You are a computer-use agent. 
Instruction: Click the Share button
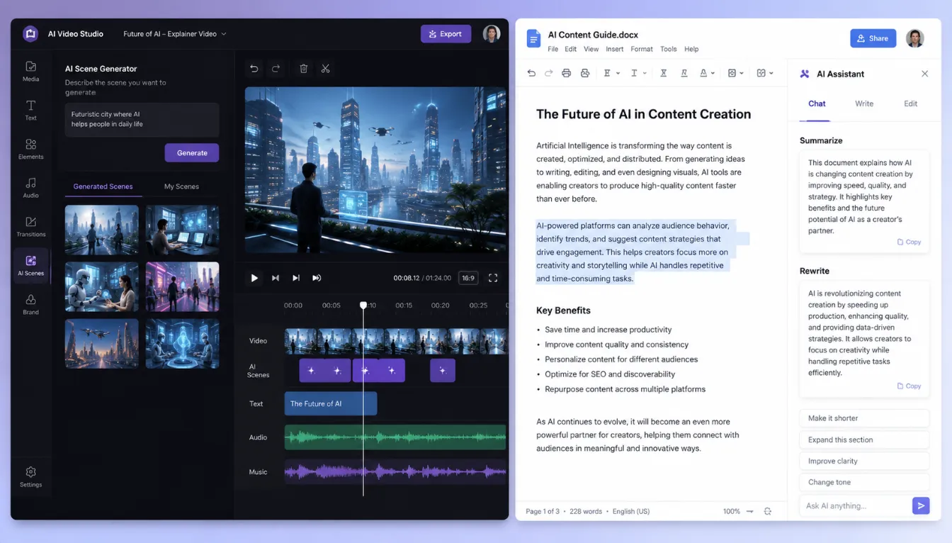[x=873, y=38]
